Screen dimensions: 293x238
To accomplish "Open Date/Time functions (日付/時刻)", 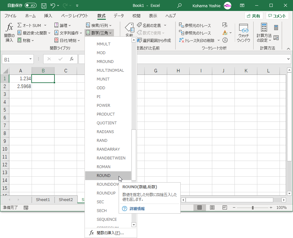I will 67,40.
